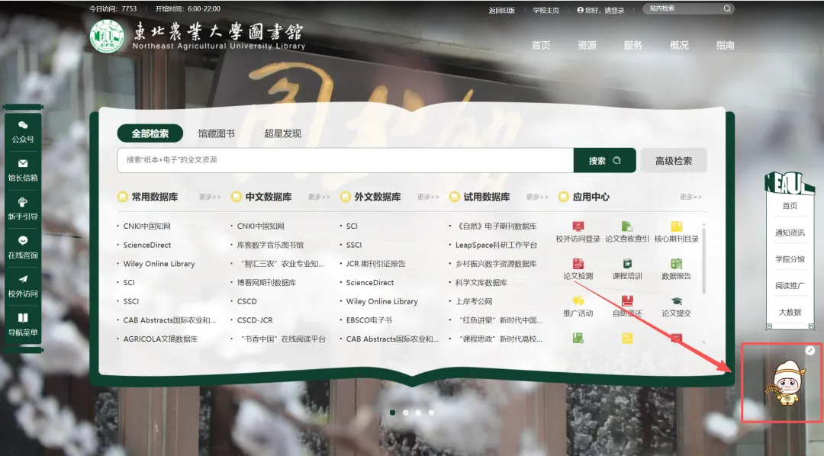Open EBSCO电子书 link
The image size is (824, 456).
point(369,320)
